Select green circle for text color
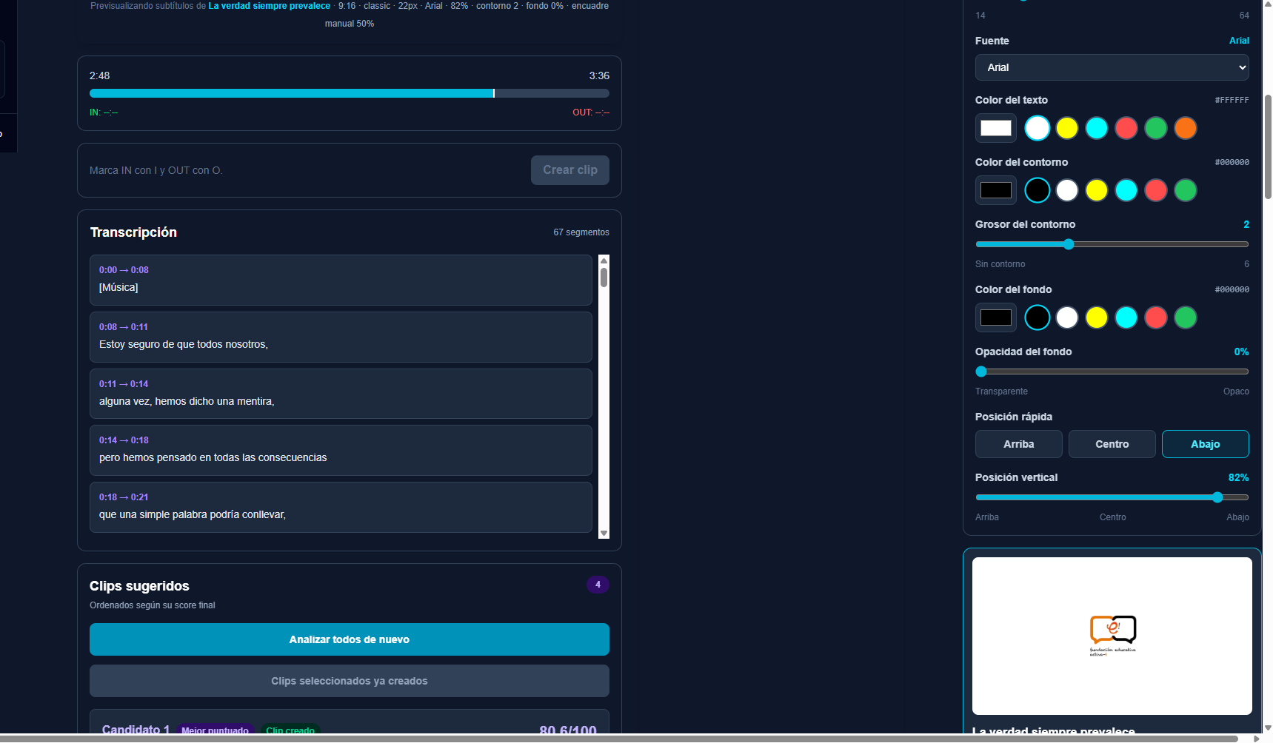This screenshot has width=1273, height=743. coord(1156,128)
